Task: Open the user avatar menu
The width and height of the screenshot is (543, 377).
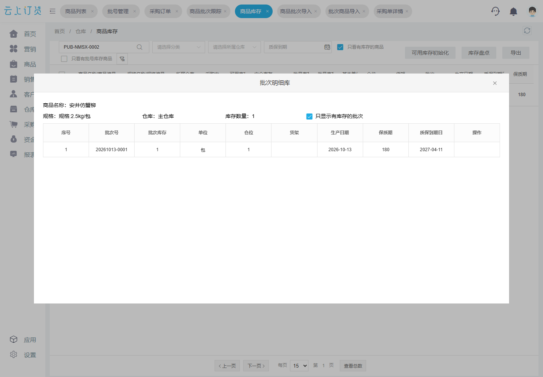Action: (x=532, y=11)
